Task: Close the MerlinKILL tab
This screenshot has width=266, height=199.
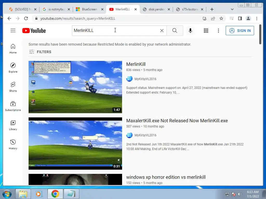Action: (136, 9)
